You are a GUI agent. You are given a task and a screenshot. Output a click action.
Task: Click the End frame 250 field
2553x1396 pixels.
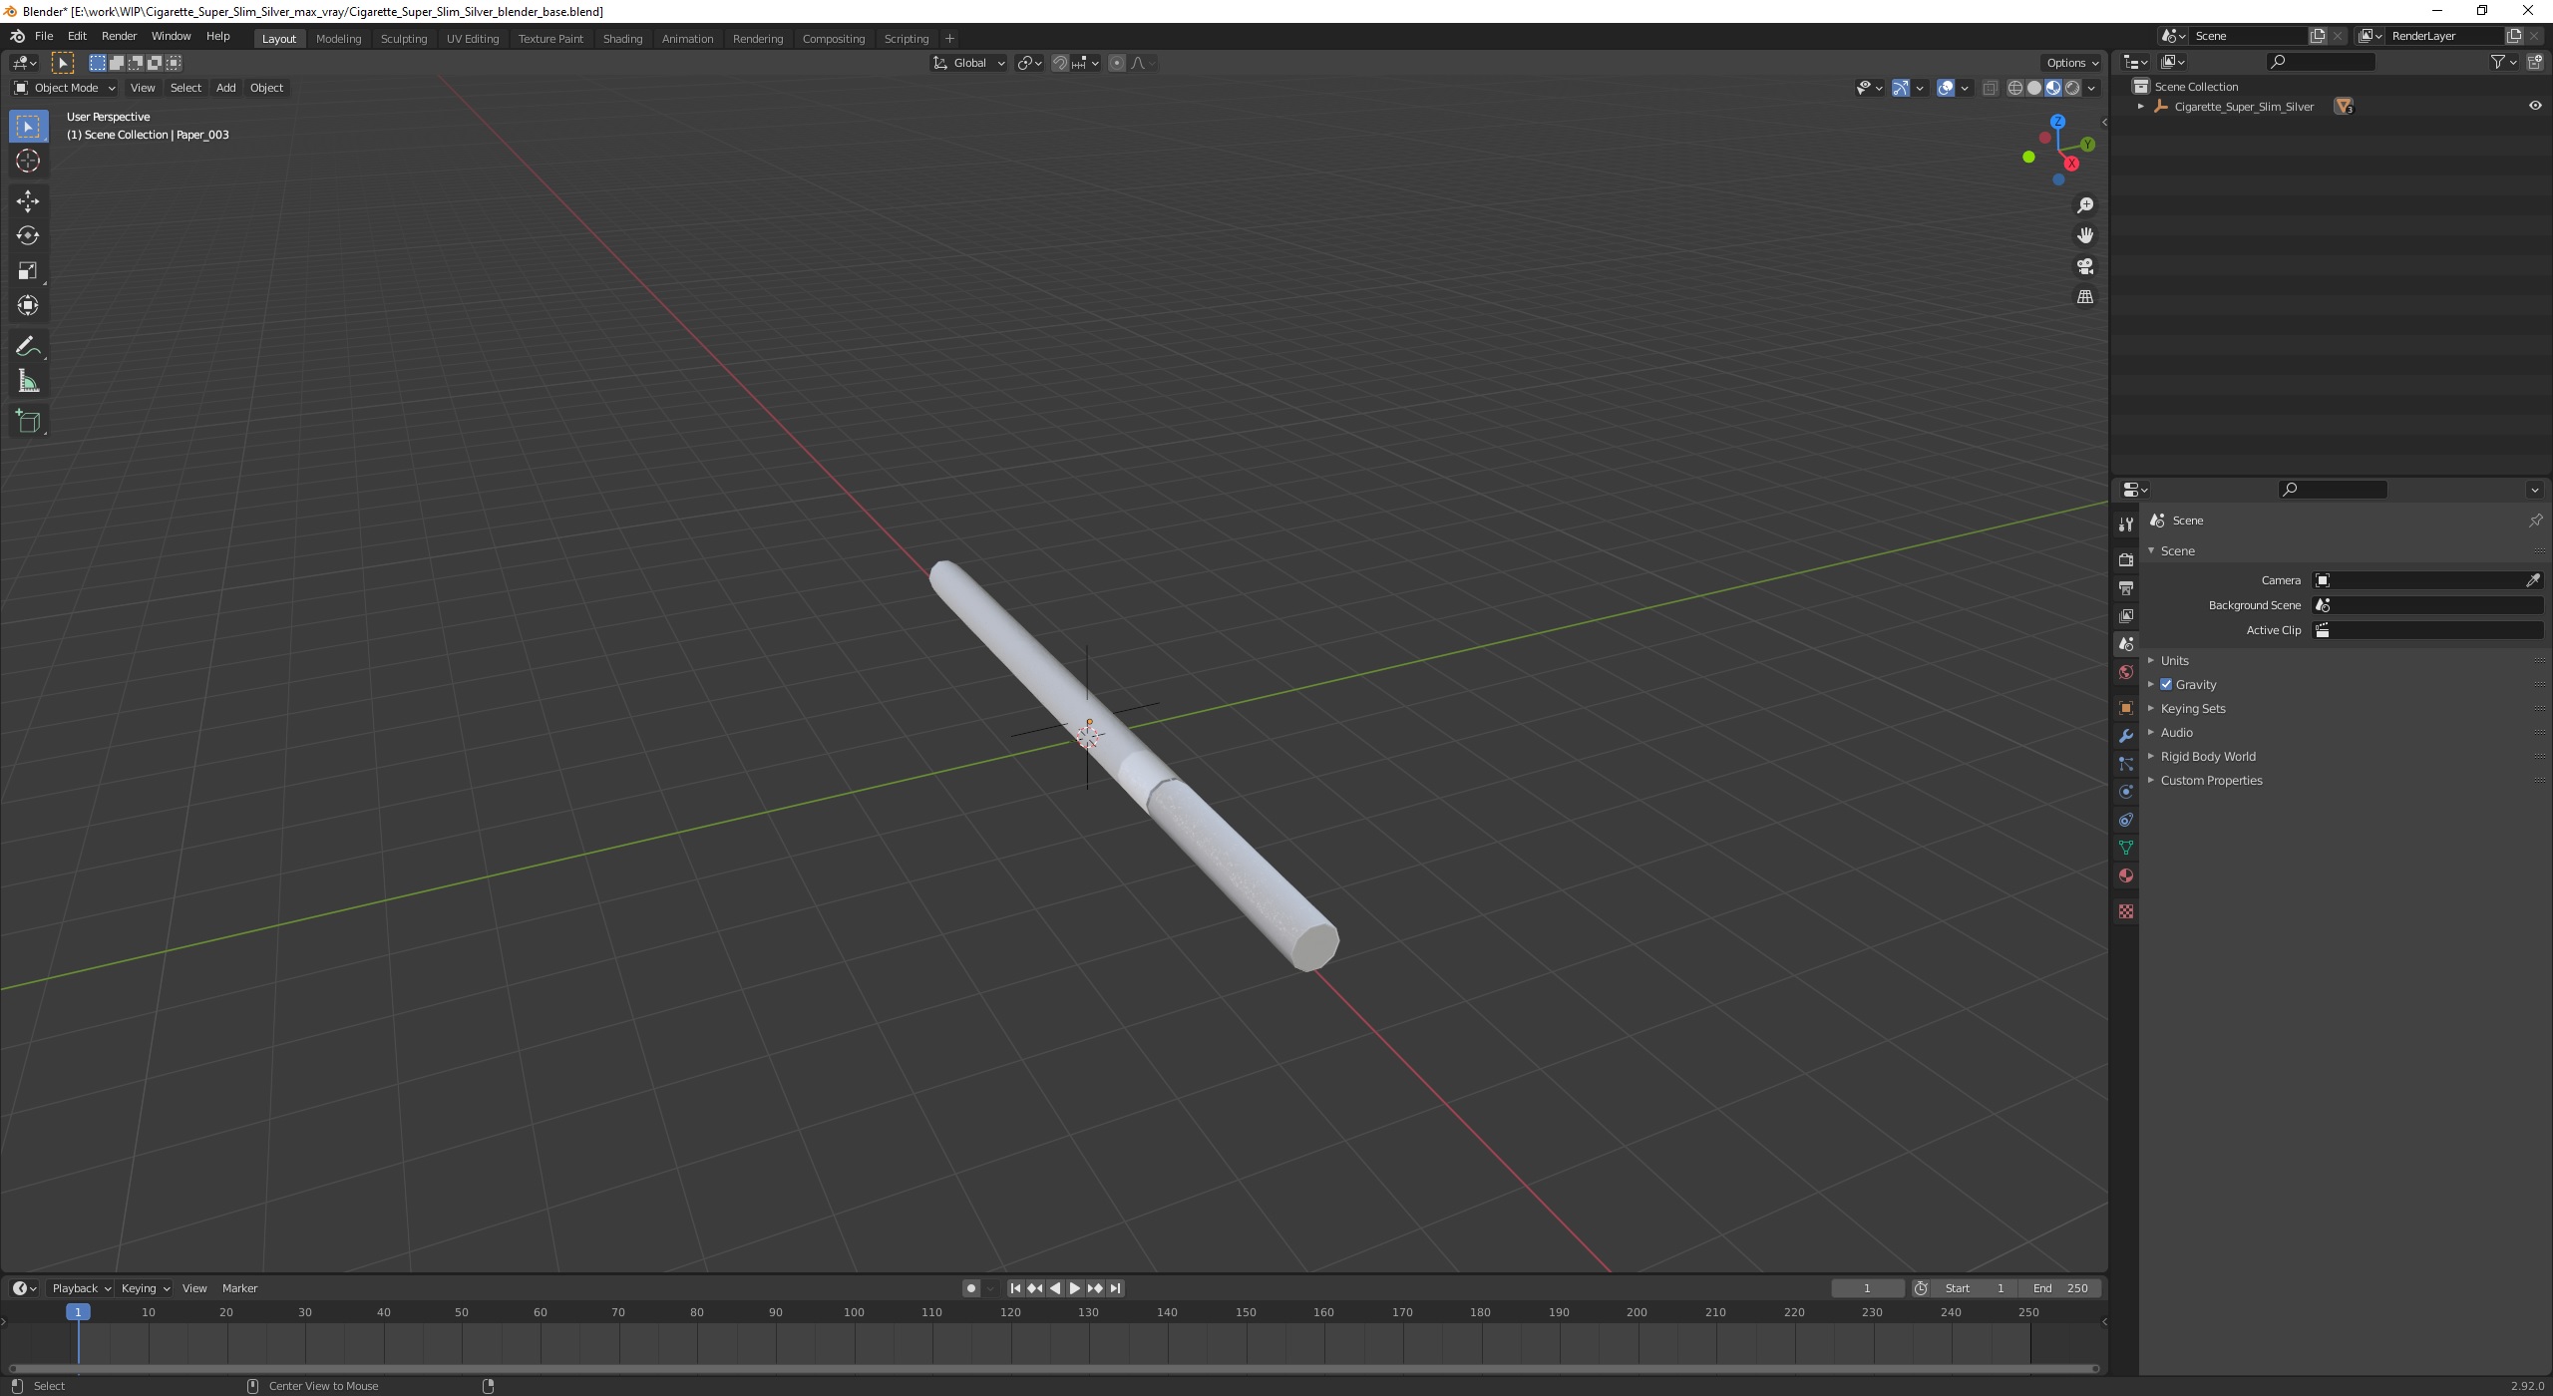pyautogui.click(x=2060, y=1288)
